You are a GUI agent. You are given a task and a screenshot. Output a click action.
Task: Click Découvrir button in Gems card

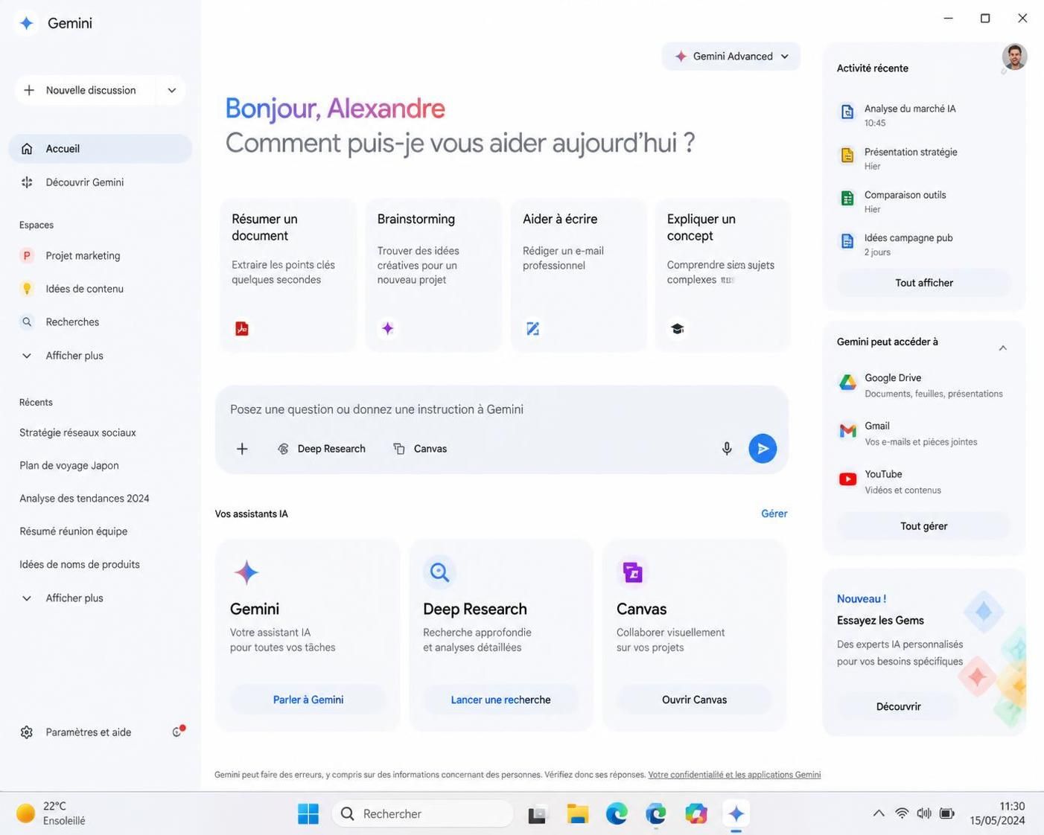click(899, 706)
